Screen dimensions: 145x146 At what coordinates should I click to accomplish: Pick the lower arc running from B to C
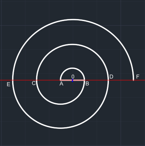coord(61,104)
